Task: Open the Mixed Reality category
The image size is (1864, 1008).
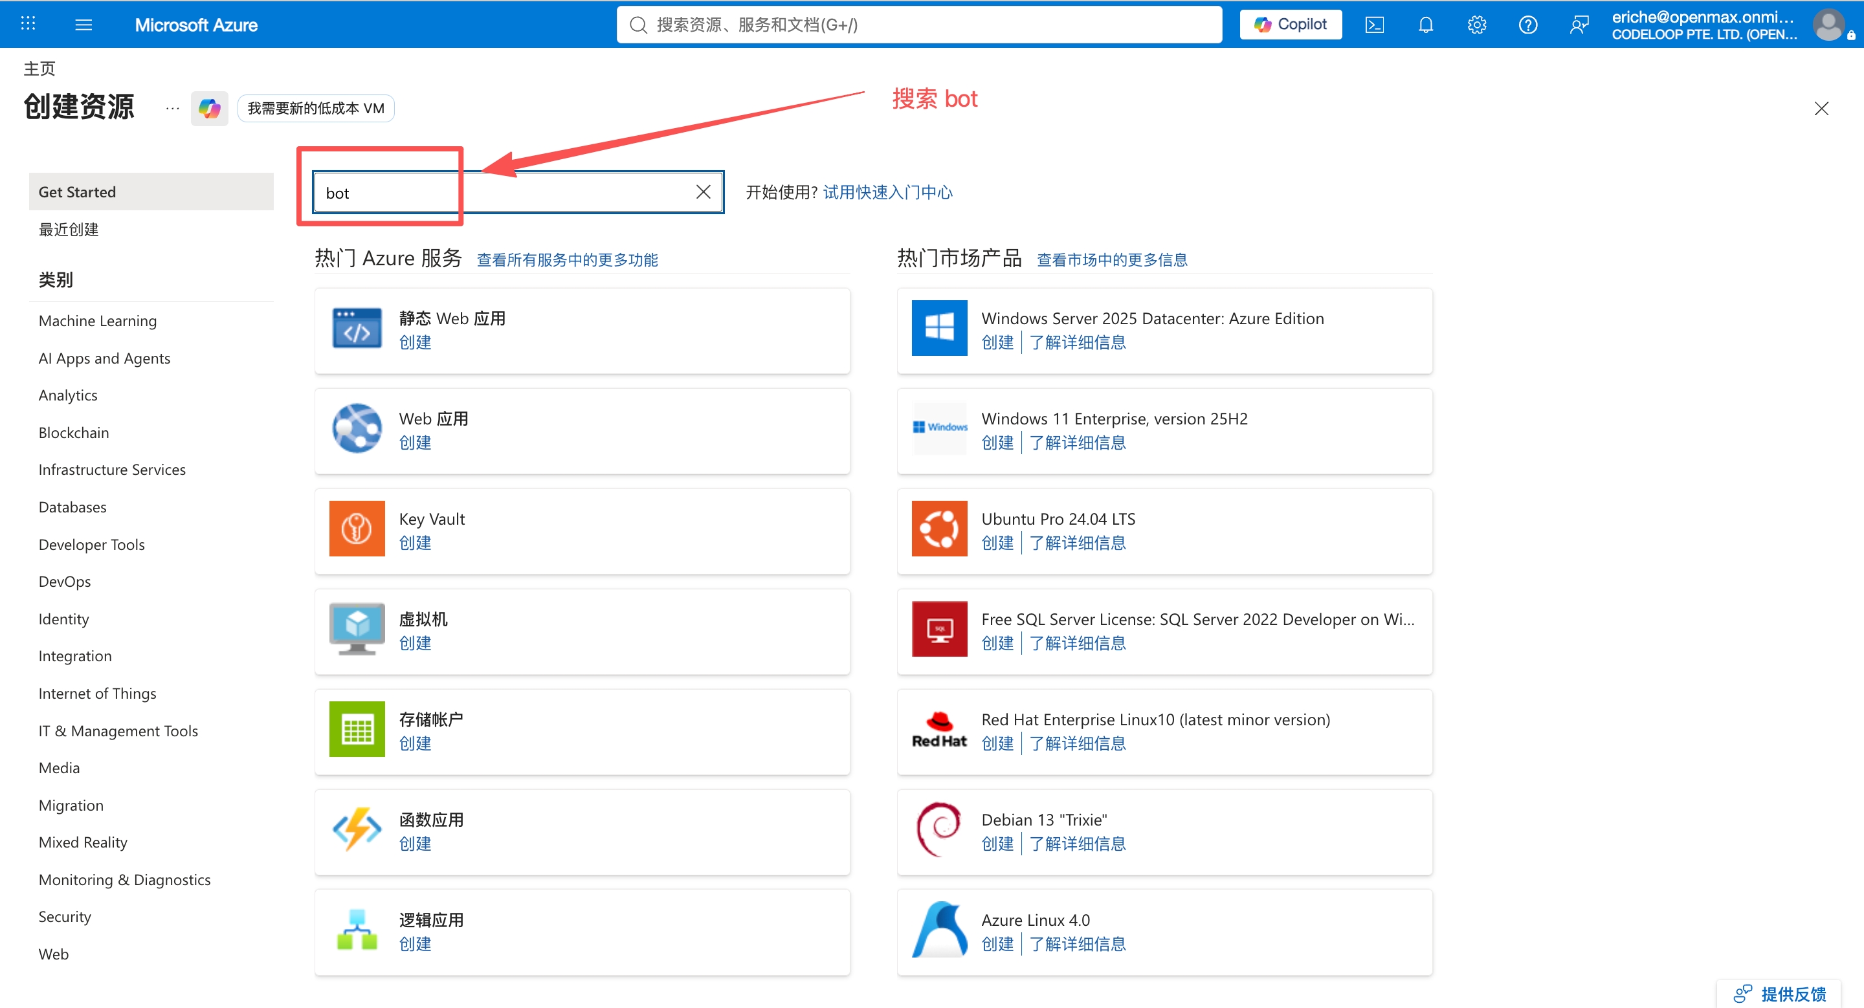Action: tap(83, 842)
